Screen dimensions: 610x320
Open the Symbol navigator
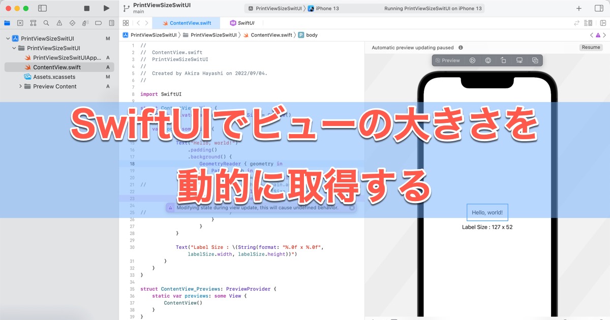(33, 23)
